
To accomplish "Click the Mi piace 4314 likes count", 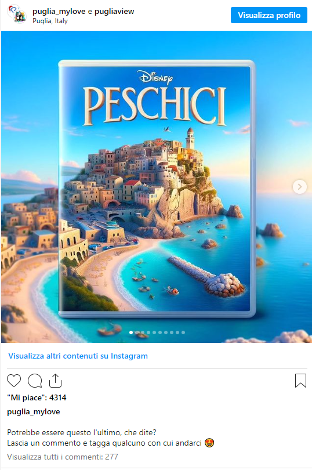I will pos(37,398).
